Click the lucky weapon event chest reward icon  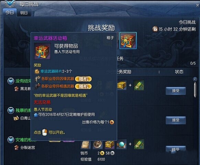[128, 41]
